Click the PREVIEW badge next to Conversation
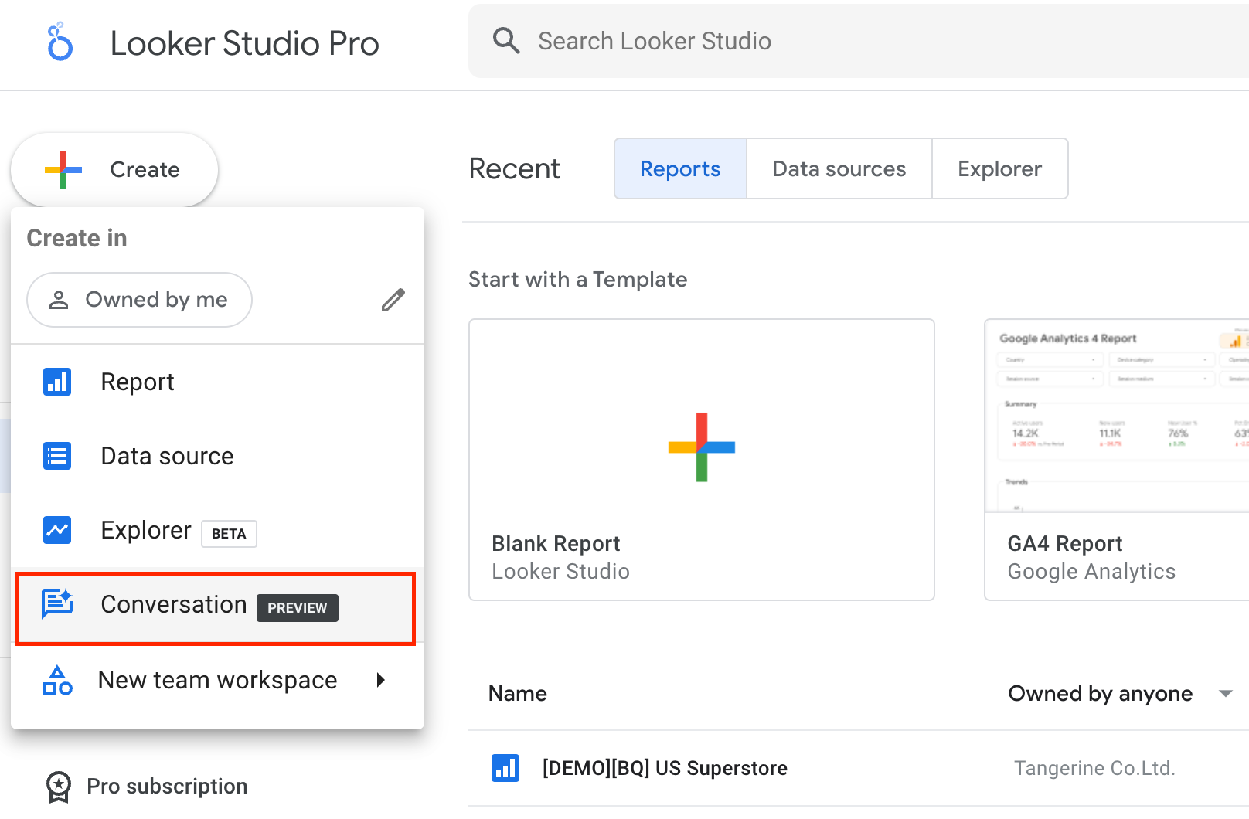Screen dimensions: 1249x819 [x=298, y=608]
